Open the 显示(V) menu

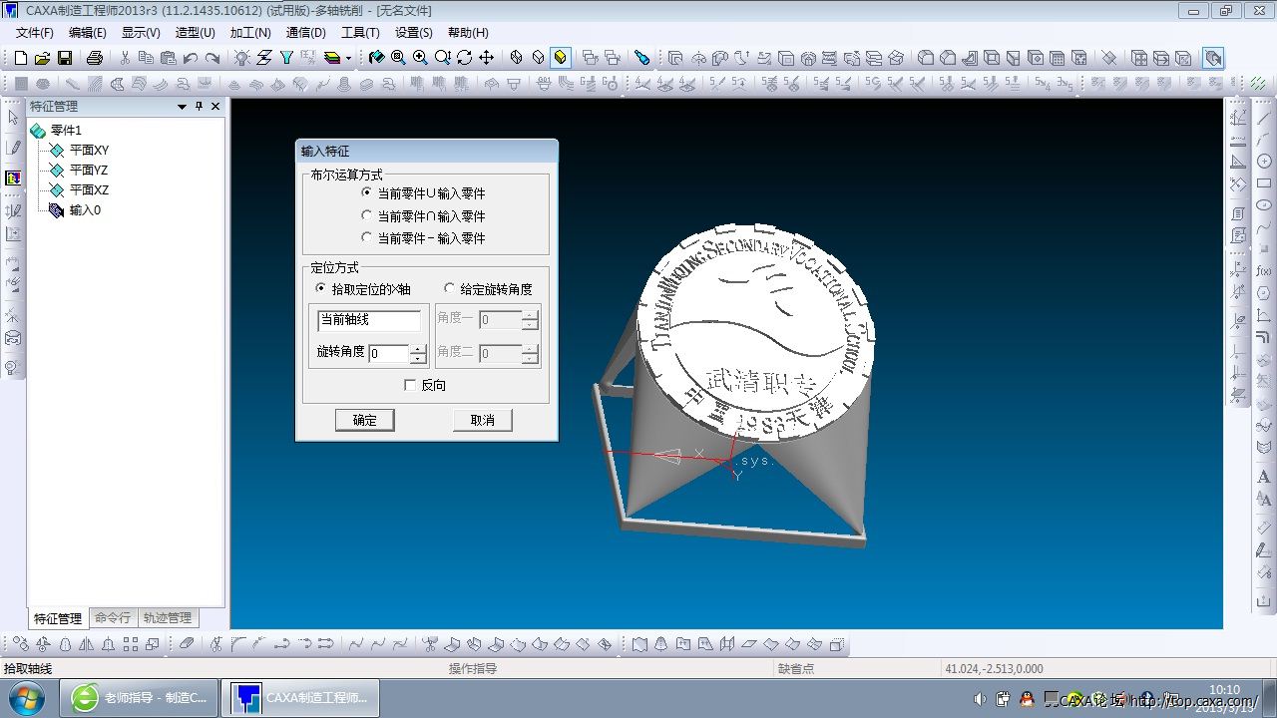[x=141, y=33]
